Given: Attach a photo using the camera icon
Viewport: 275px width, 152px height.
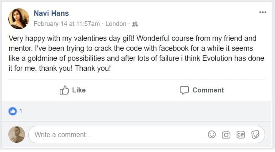Looking at the screenshot, I should coord(226,135).
